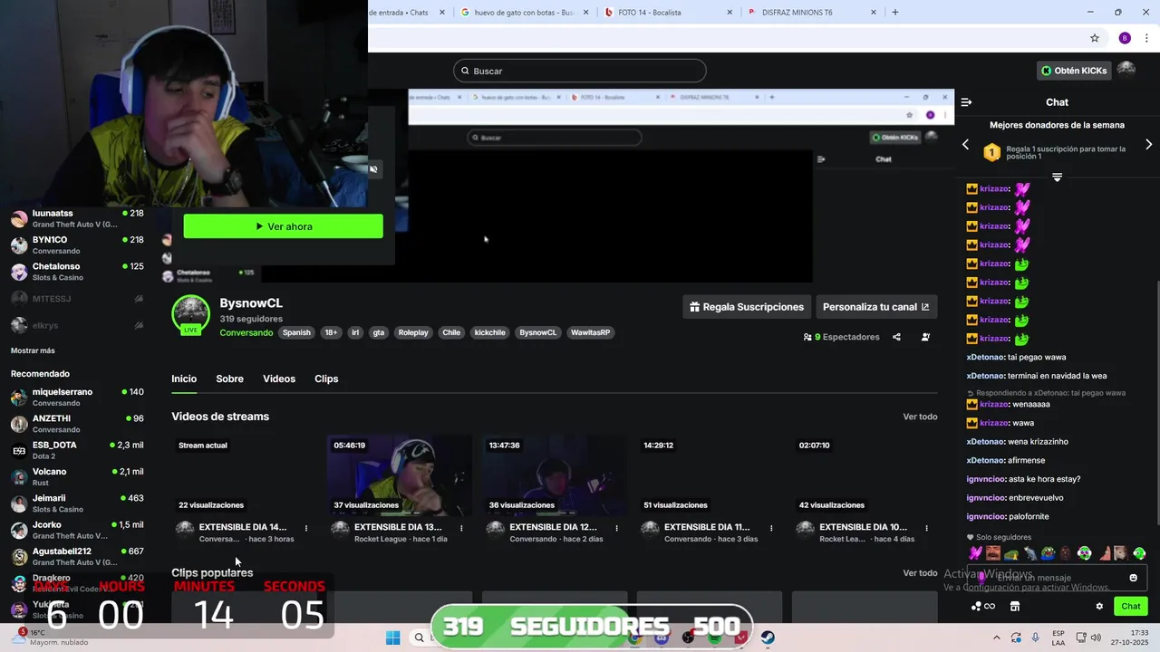Switch to the Videos tab
Viewport: 1160px width, 652px height.
tap(279, 379)
